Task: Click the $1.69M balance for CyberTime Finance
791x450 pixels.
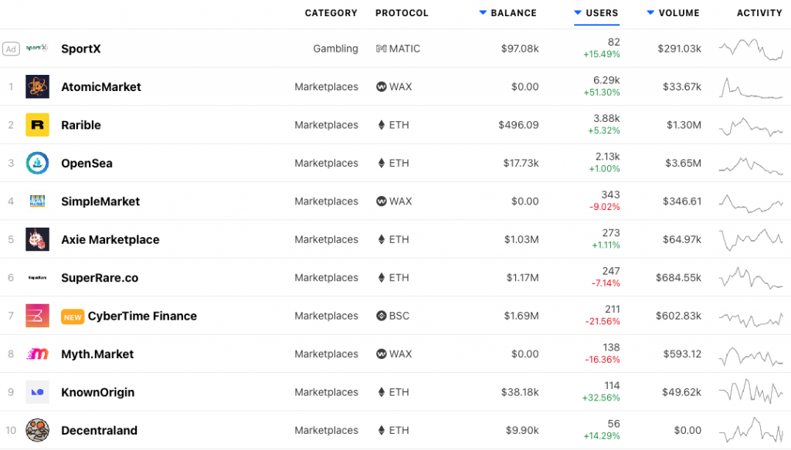Action: pos(521,316)
